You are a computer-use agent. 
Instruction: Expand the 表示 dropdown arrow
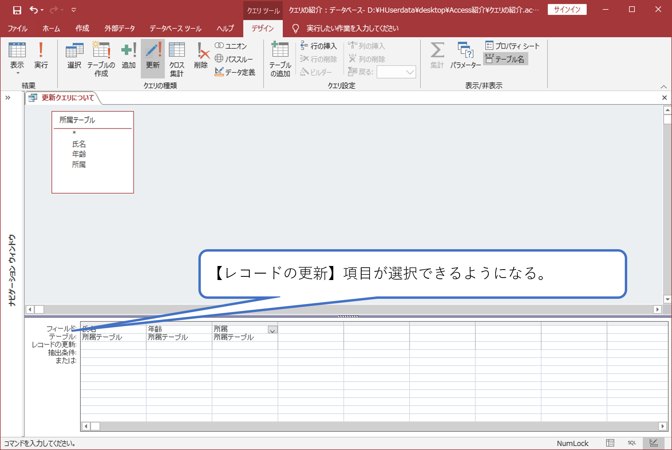pyautogui.click(x=18, y=73)
